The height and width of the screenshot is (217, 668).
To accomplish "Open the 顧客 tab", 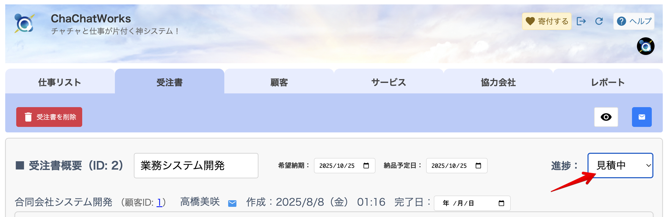I will tap(279, 82).
